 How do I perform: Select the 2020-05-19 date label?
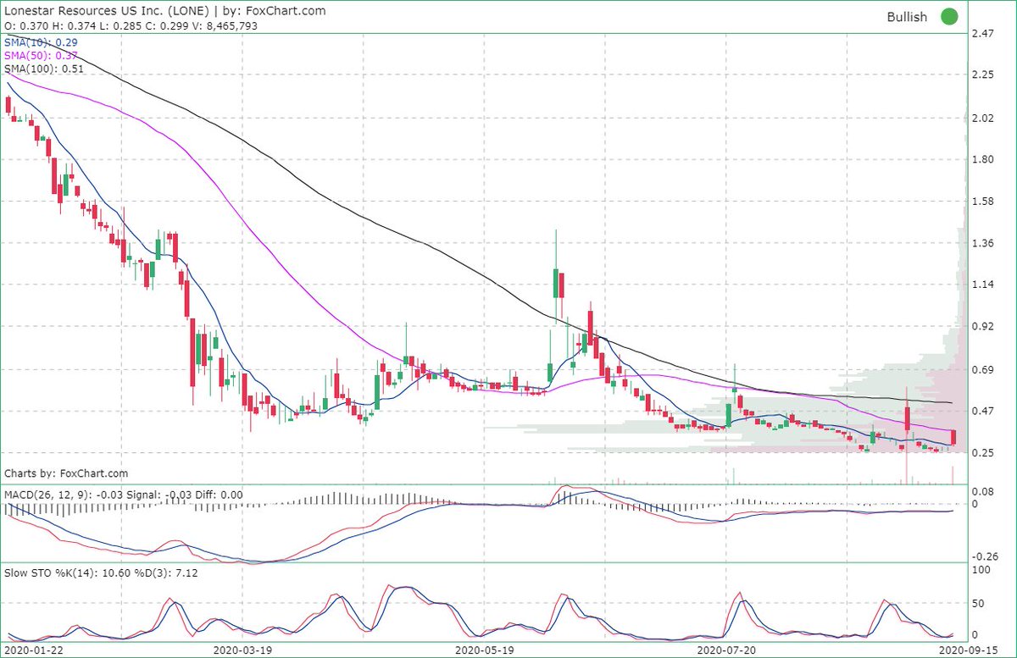pos(483,650)
